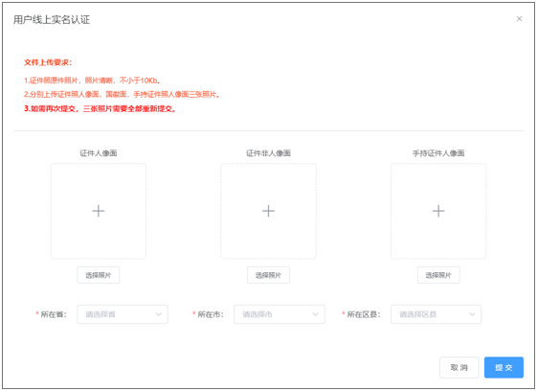The height and width of the screenshot is (391, 537).
Task: Click 选择照片 button for 手持证件人像面
Action: [438, 275]
